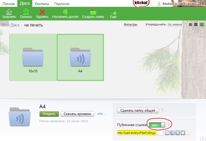Open the Фильтры filter menu
The width and height of the screenshot is (206, 141).
(130, 25)
